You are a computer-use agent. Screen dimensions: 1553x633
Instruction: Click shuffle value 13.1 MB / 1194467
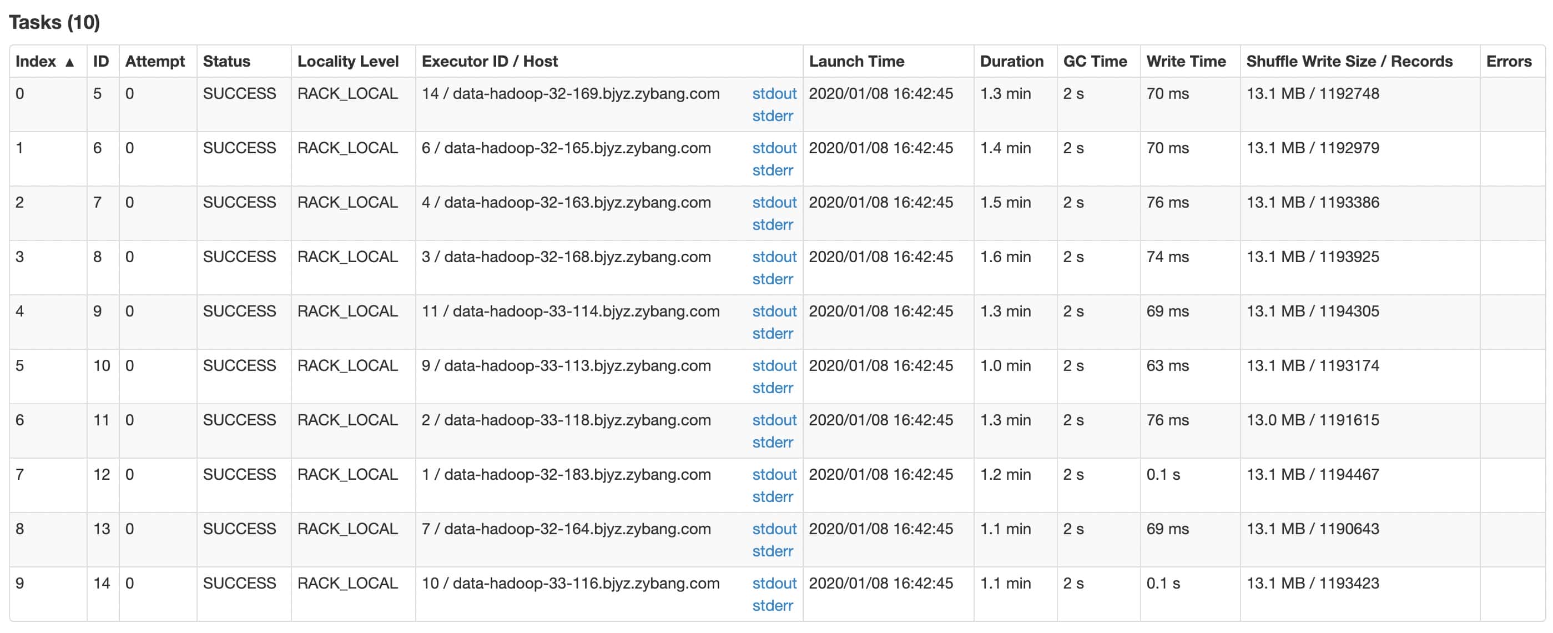[1313, 474]
